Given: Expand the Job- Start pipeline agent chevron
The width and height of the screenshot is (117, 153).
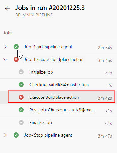Looking at the screenshot, I should point(5,47).
